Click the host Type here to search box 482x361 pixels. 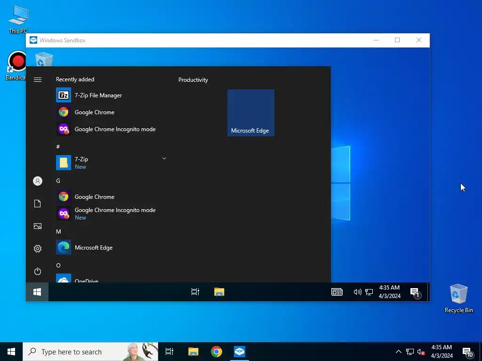coord(90,352)
